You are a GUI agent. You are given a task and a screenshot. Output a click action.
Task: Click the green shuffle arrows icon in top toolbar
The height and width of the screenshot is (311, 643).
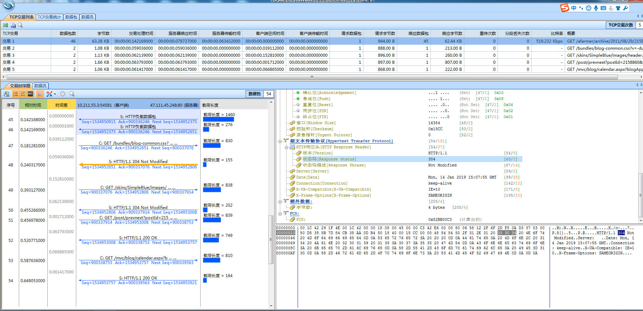click(6, 25)
